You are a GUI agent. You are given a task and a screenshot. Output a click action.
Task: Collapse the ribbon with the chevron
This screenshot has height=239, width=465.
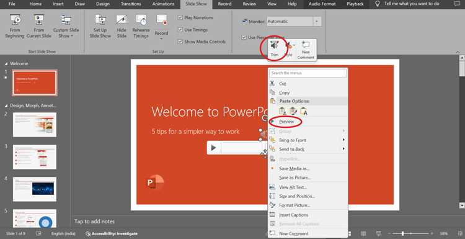pos(458,52)
